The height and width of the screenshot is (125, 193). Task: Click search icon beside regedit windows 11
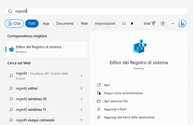(x=11, y=110)
